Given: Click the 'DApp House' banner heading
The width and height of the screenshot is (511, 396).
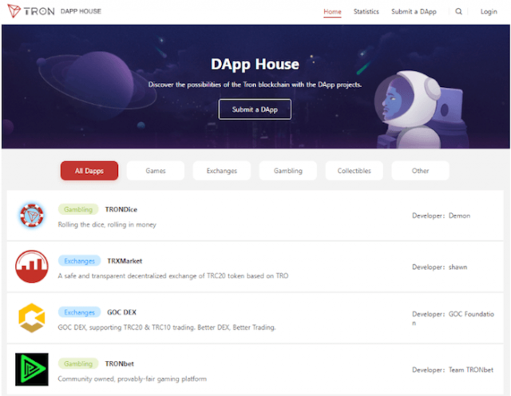Looking at the screenshot, I should tap(255, 64).
